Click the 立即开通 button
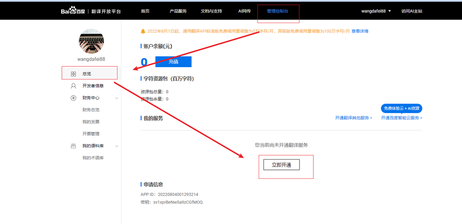The image size is (462, 224). 281,165
